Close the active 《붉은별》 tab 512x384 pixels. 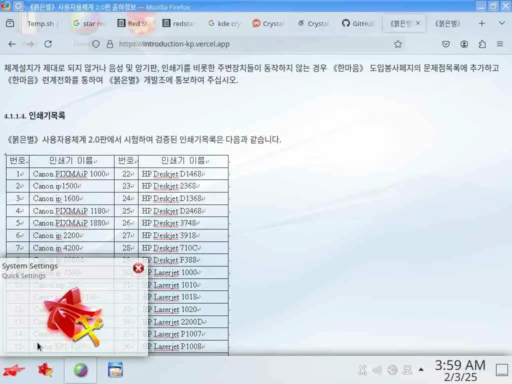coord(418,23)
